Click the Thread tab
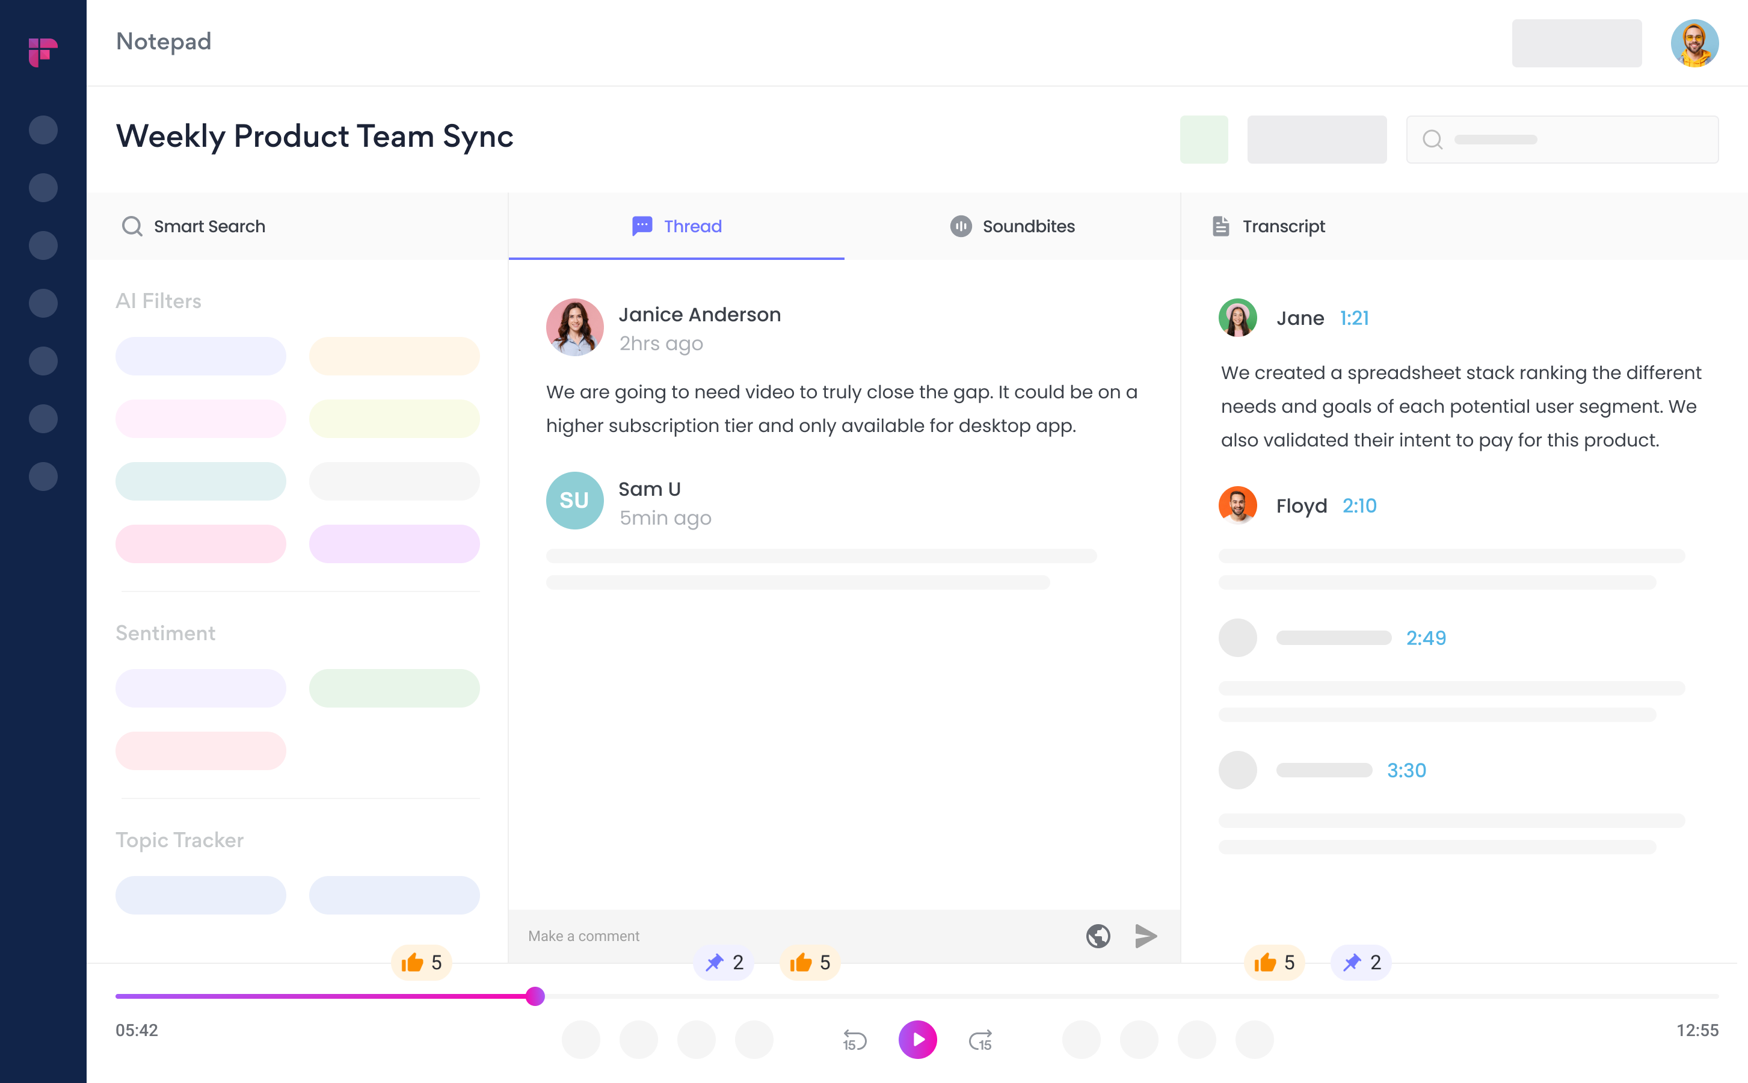This screenshot has width=1748, height=1083. click(x=676, y=225)
